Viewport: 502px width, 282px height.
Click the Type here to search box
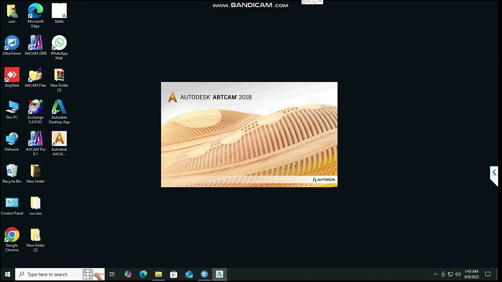pos(60,274)
